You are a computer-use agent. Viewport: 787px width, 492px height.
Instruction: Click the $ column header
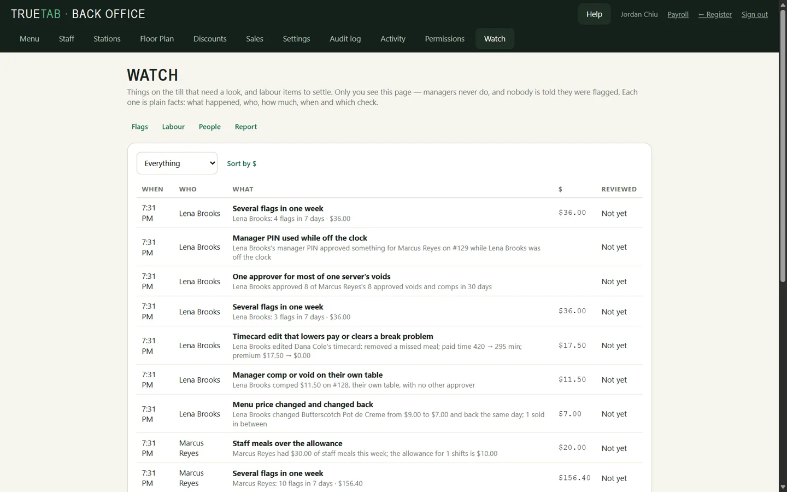[560, 189]
